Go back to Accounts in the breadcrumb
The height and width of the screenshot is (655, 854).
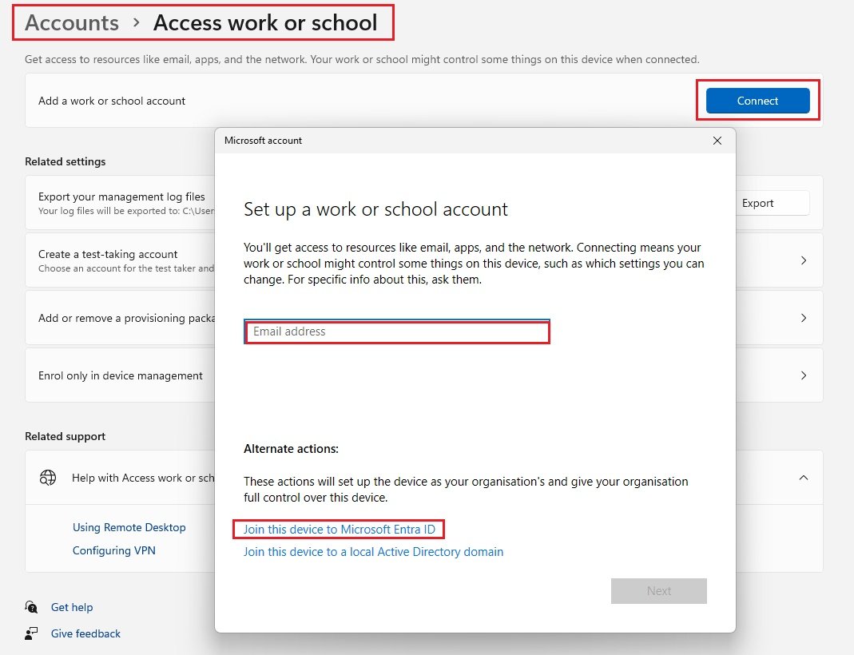tap(72, 23)
